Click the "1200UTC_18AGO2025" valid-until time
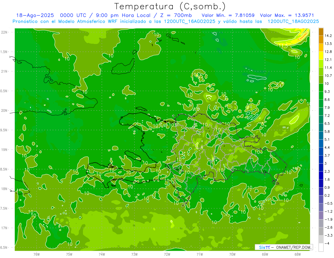The image size is (334, 258). [x=293, y=21]
